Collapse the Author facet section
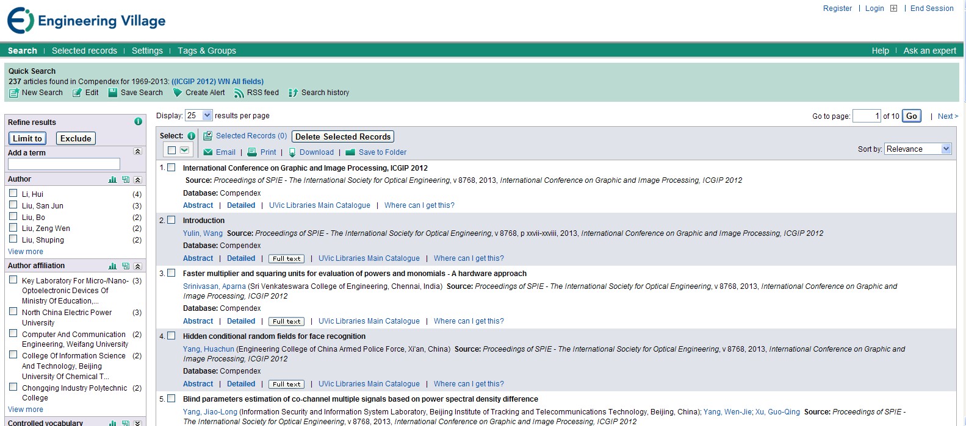966x426 pixels. click(x=138, y=179)
